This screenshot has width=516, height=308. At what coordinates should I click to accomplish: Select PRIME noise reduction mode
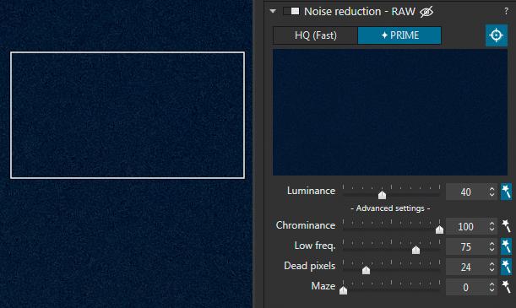click(399, 35)
